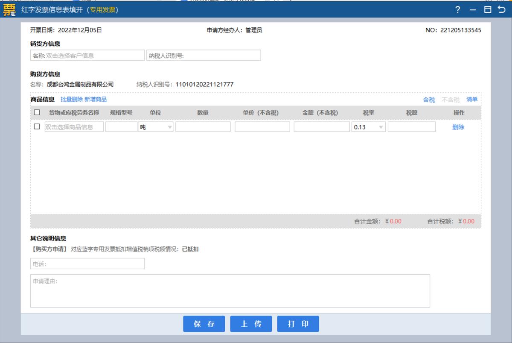Open the 单位 dropdown showing 吨
Viewport: 512px width, 343px height.
(170, 126)
